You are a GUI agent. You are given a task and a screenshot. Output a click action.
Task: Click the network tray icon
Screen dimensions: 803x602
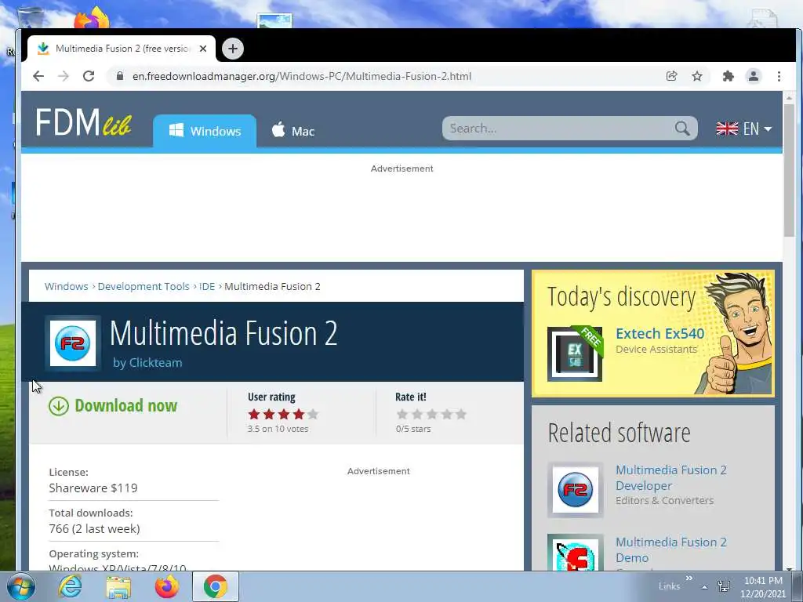pyautogui.click(x=724, y=586)
